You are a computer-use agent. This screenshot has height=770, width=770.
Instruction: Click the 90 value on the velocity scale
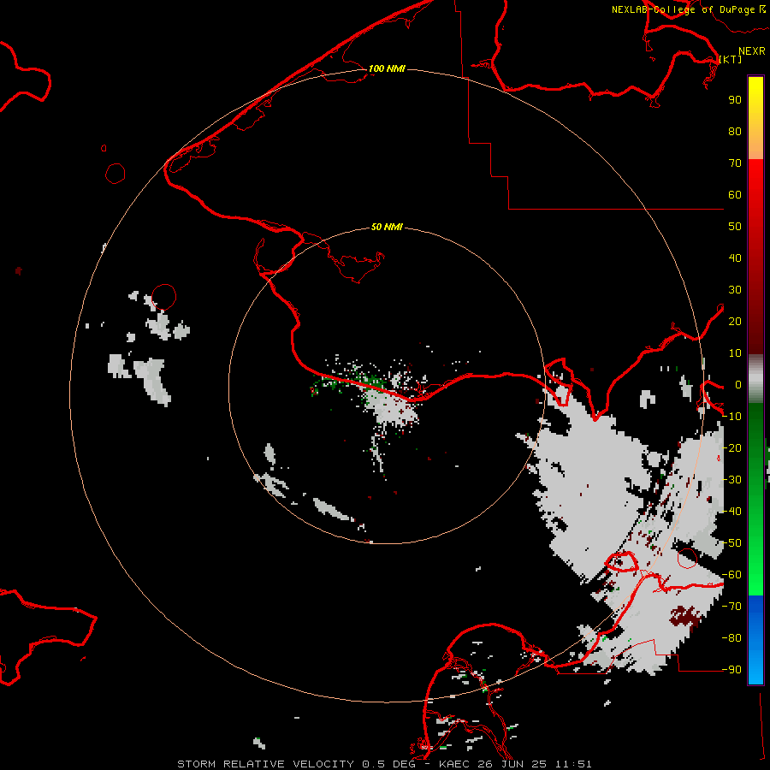(x=735, y=100)
